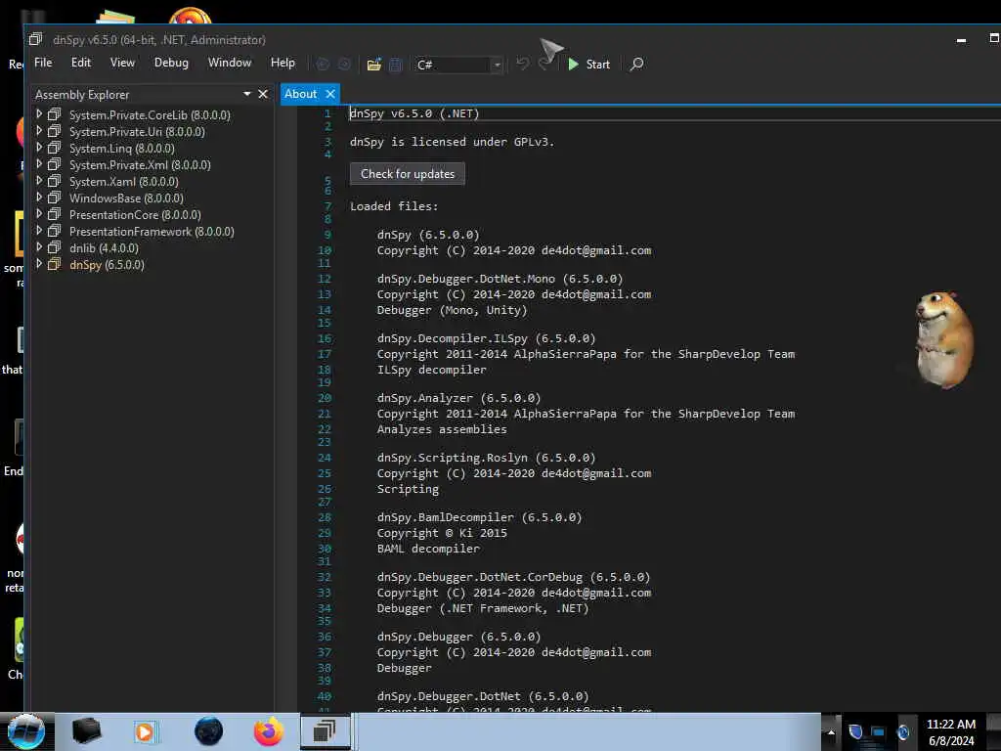
Task: Open the C# language dropdown
Action: pos(457,65)
